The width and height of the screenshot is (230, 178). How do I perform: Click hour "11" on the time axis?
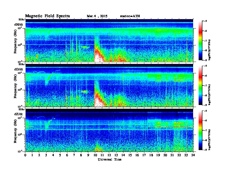102,155
